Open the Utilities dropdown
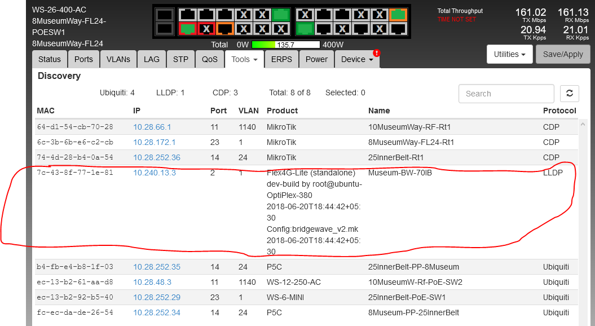 click(x=509, y=54)
